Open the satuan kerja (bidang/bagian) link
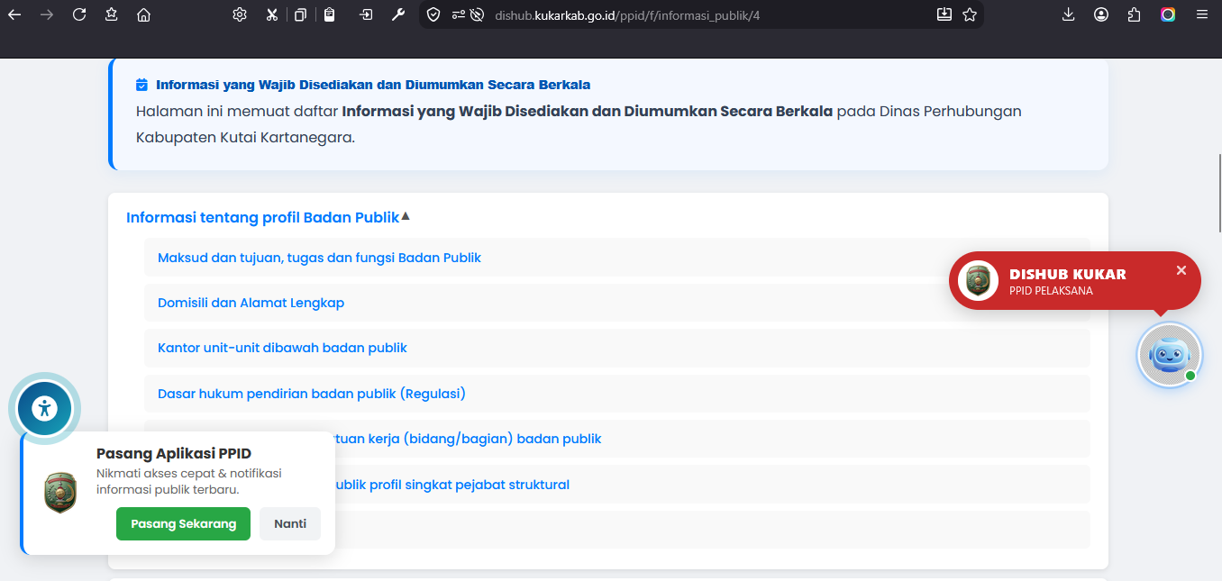1222x581 pixels. click(470, 439)
